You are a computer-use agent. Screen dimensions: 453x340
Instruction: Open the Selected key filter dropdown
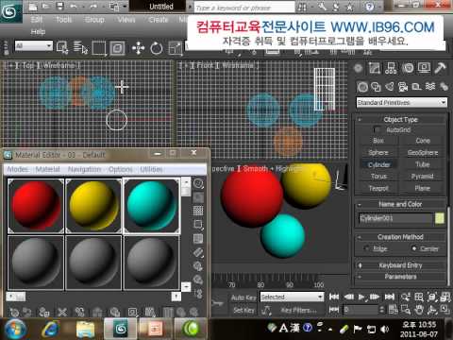[x=292, y=297]
